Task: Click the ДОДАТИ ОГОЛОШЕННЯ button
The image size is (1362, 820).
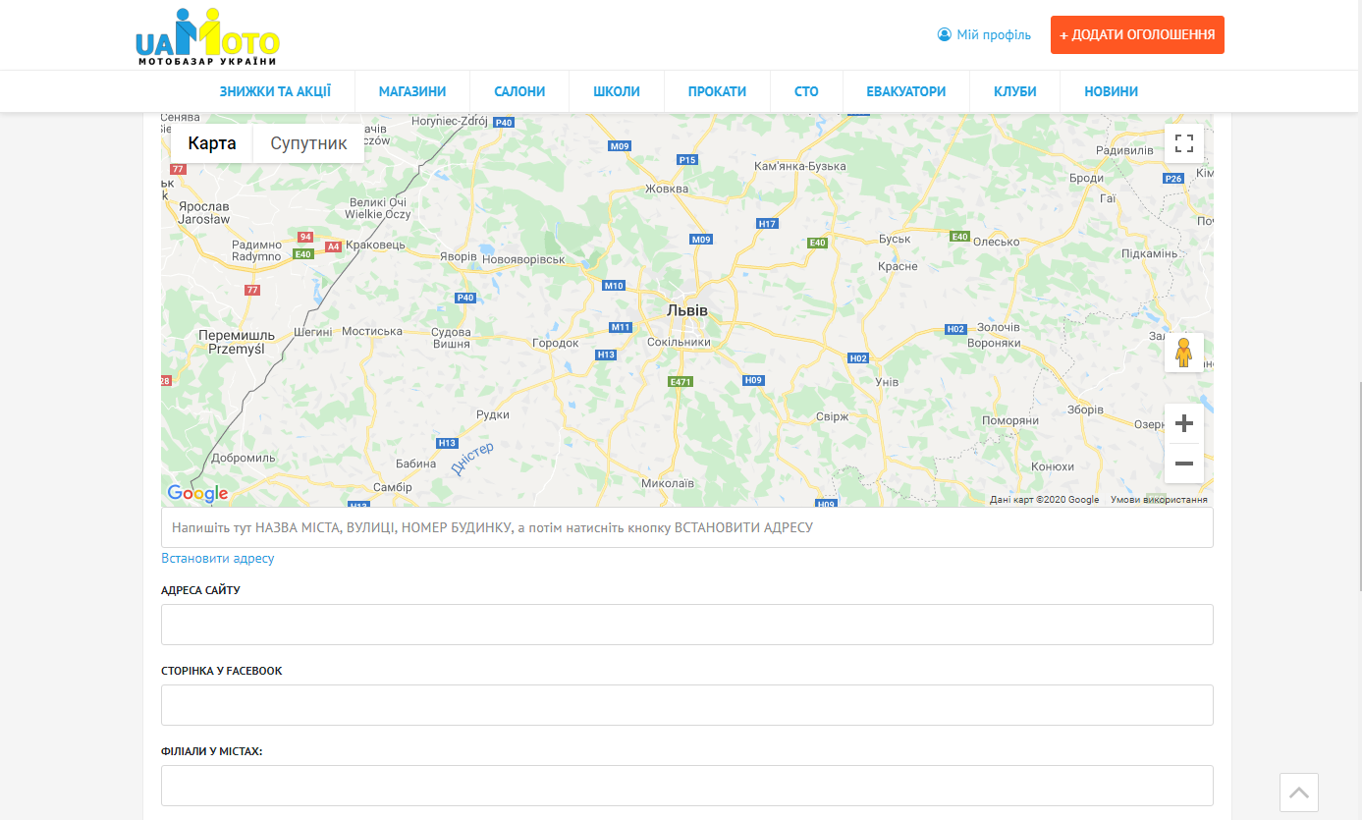Action: coord(1137,34)
